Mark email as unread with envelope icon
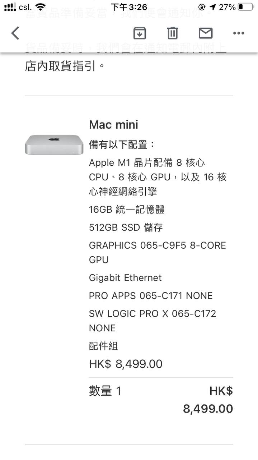The height and width of the screenshot is (460, 258). 206,33
